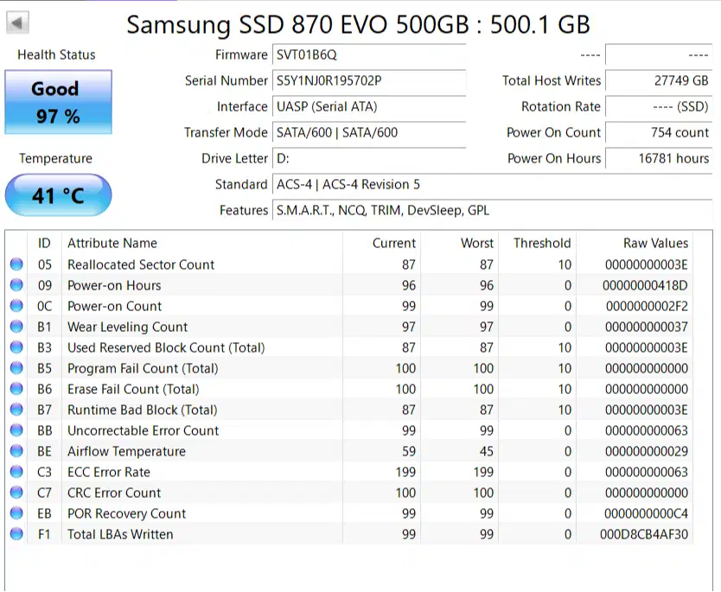Screen dimensions: 721x592
Task: Click the status indicator beside Reallocated Sector Count
Action: point(16,264)
